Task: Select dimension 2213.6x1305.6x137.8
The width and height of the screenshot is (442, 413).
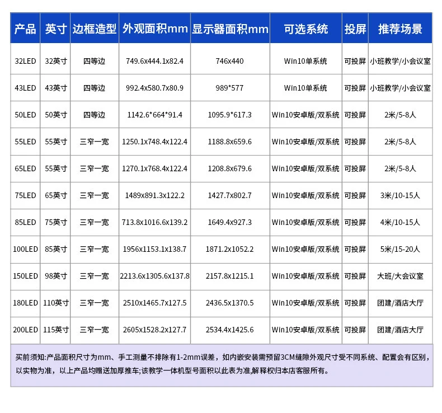Action: point(154,276)
